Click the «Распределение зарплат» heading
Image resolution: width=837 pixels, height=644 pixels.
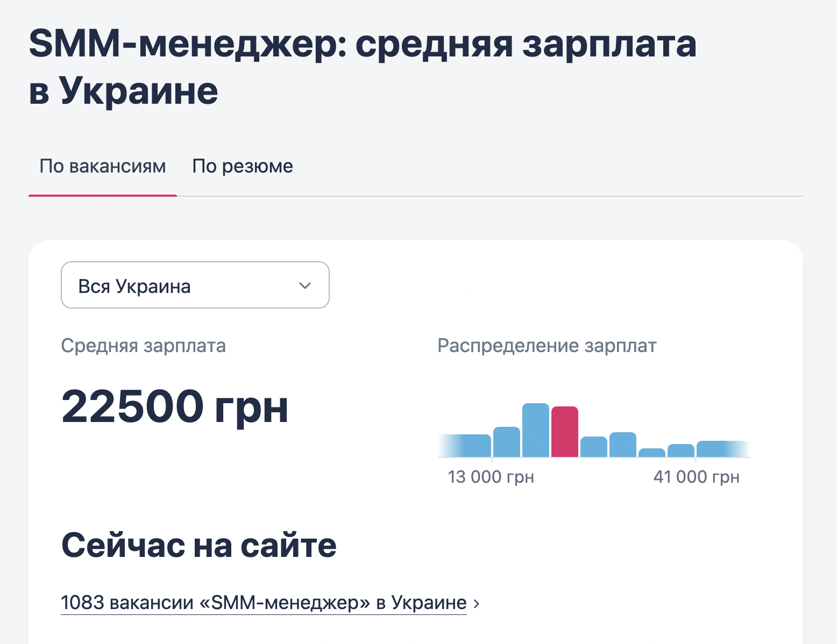pyautogui.click(x=547, y=346)
